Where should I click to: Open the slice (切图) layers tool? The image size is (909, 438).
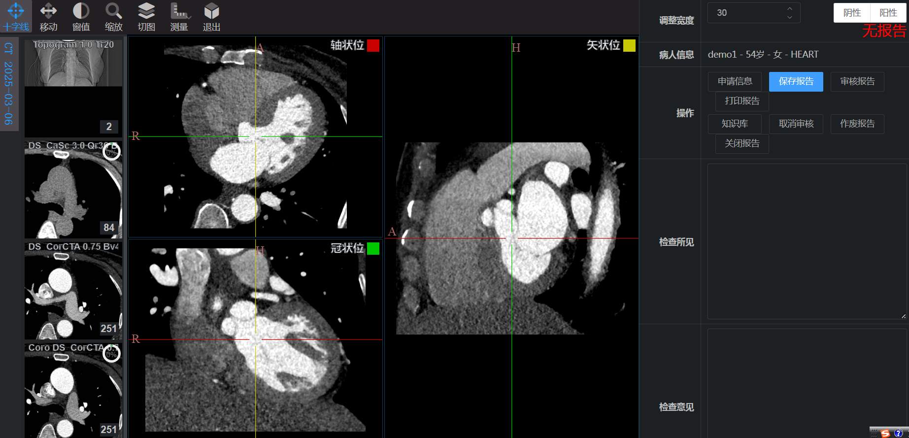146,16
